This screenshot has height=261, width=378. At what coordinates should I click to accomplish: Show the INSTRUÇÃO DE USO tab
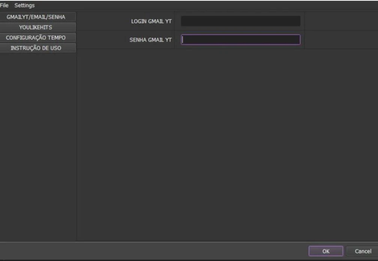pyautogui.click(x=38, y=48)
